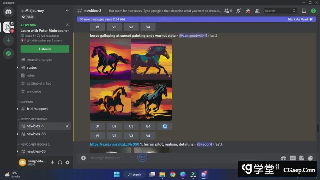Screen dimensions: 320x180
Task: Click the green Listen In button
Action: [45, 49]
